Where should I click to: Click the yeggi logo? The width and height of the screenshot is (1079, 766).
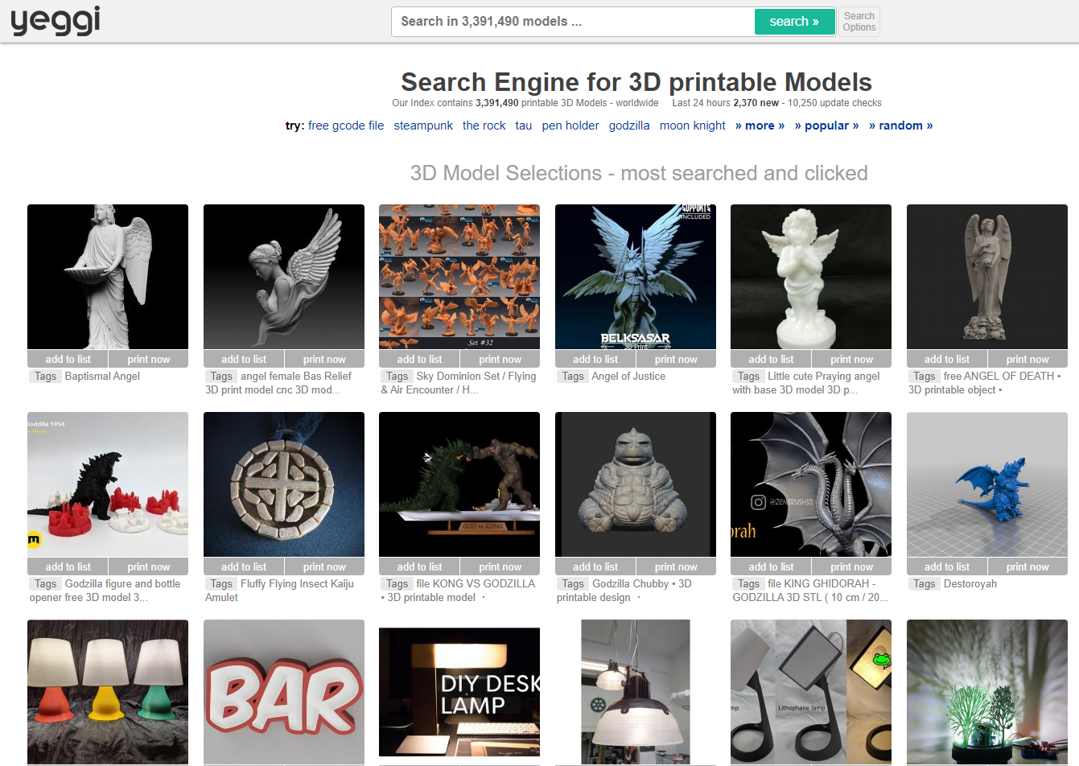click(56, 21)
